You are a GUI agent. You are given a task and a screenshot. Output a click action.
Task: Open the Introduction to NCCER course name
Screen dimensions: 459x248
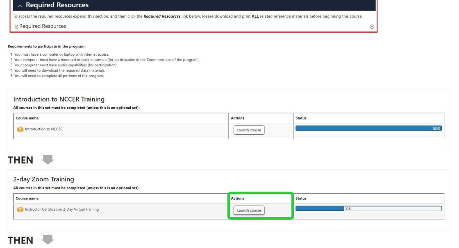tap(44, 129)
